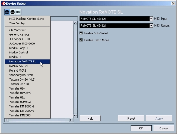Select Tascam US-428 entry
Image resolution: width=177 pixels, height=134 pixels.
pyautogui.click(x=27, y=84)
